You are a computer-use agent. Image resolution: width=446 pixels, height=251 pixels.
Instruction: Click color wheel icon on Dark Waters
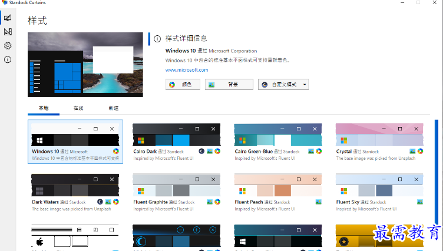pos(115,202)
